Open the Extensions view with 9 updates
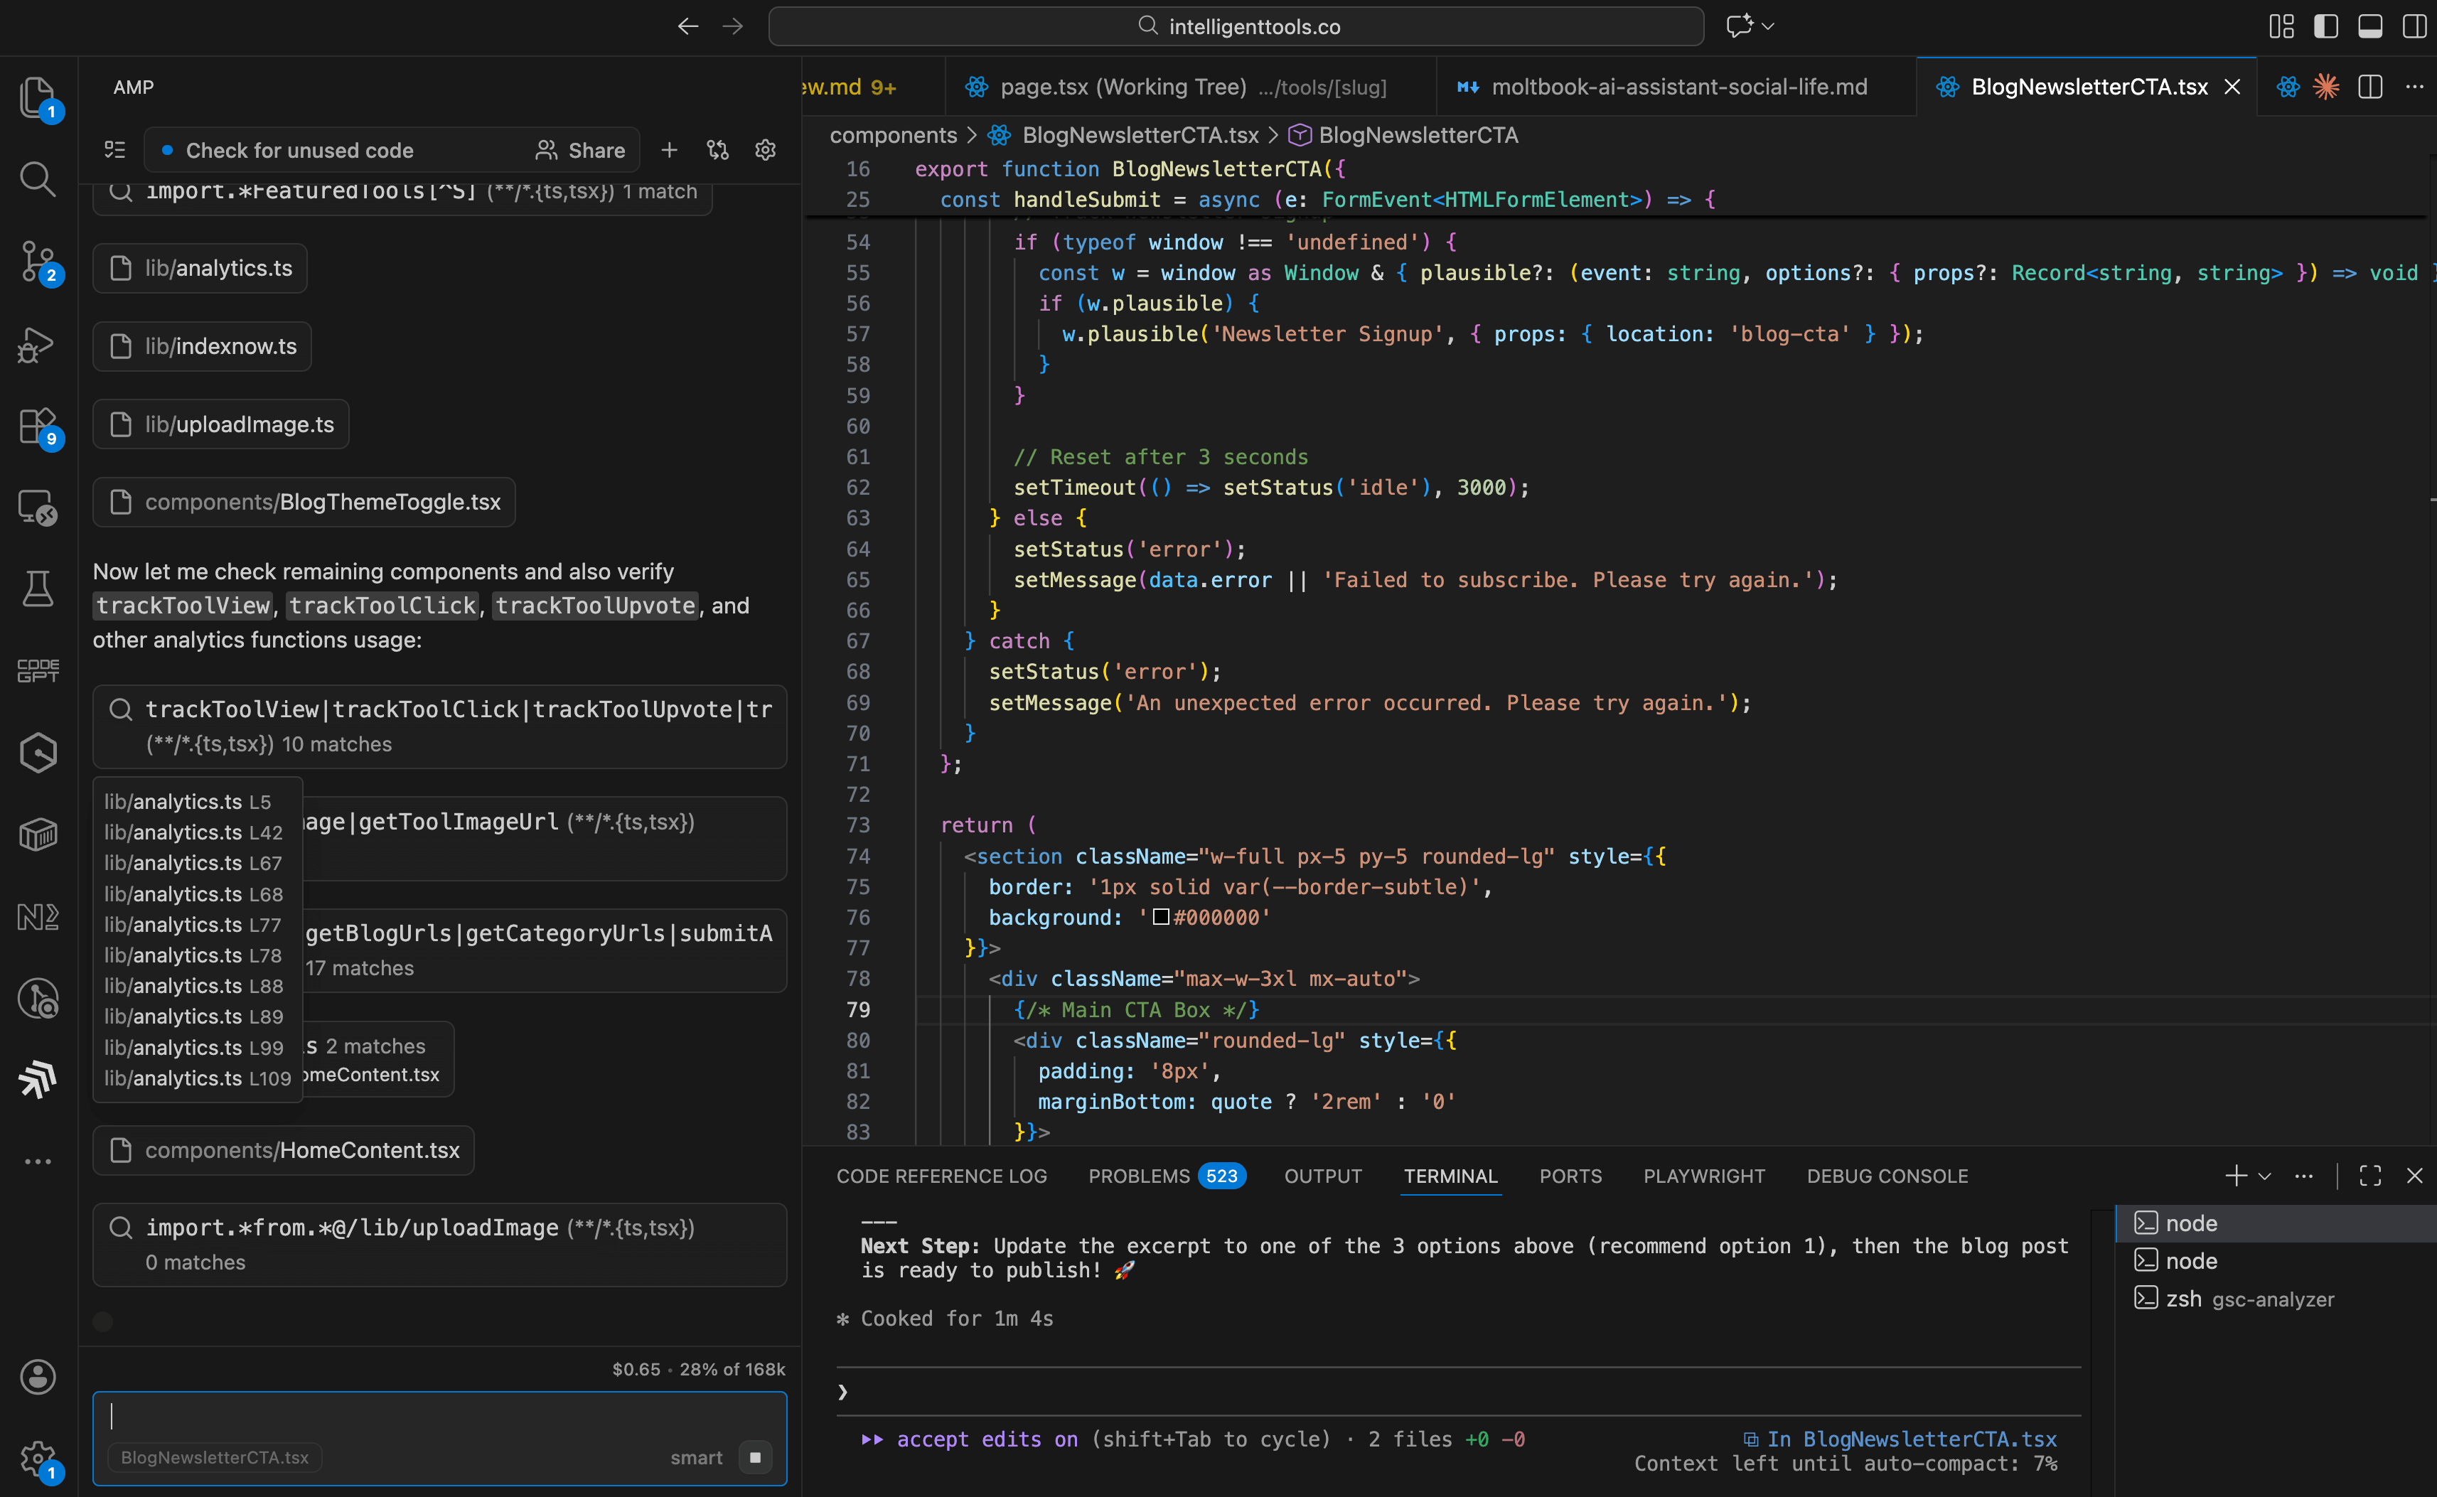Screen dimensions: 2437x1497 (x=37, y=426)
